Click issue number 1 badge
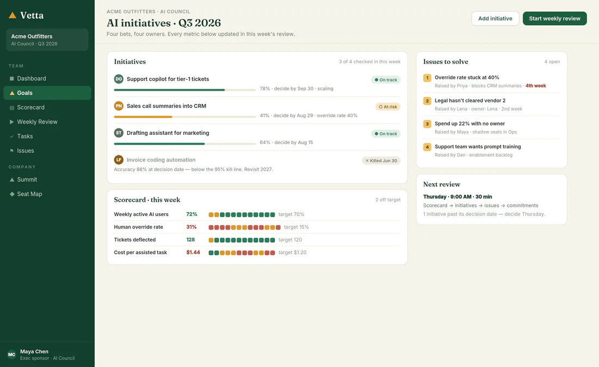 (x=427, y=77)
